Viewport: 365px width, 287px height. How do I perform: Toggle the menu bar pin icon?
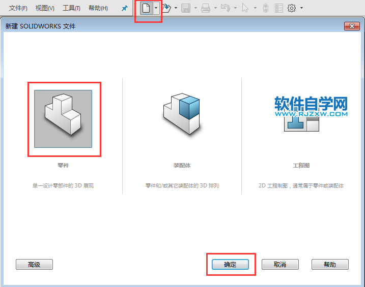click(x=125, y=9)
